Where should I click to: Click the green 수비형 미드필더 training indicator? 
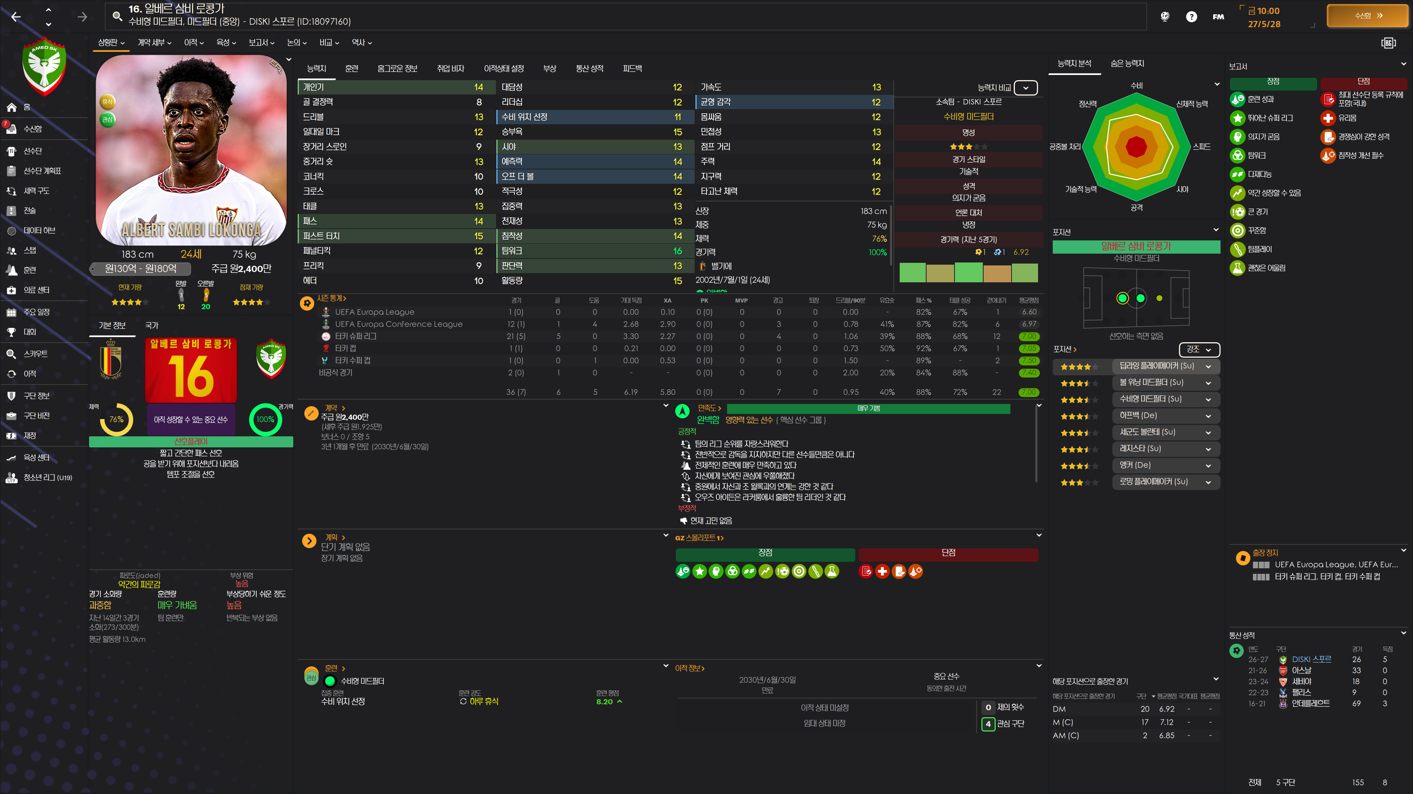(330, 681)
